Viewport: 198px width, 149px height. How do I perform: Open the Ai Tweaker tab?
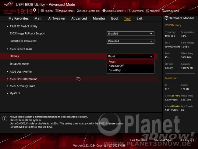(57, 19)
